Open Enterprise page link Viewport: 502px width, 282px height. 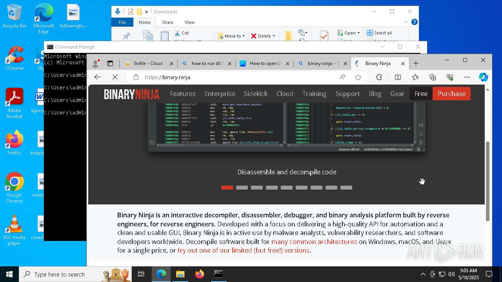pos(220,94)
